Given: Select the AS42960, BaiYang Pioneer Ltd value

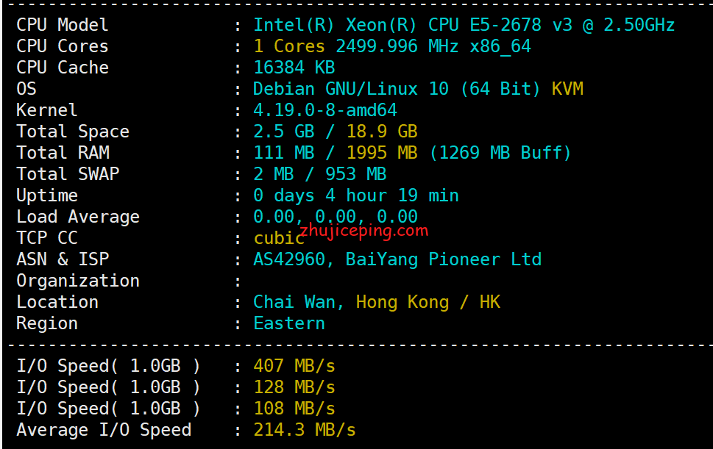Looking at the screenshot, I should tap(397, 259).
